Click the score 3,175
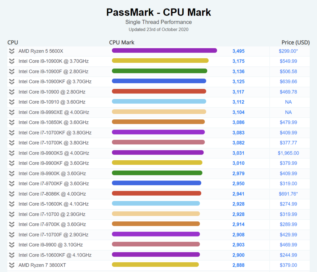317x272 pixels. 238,61
